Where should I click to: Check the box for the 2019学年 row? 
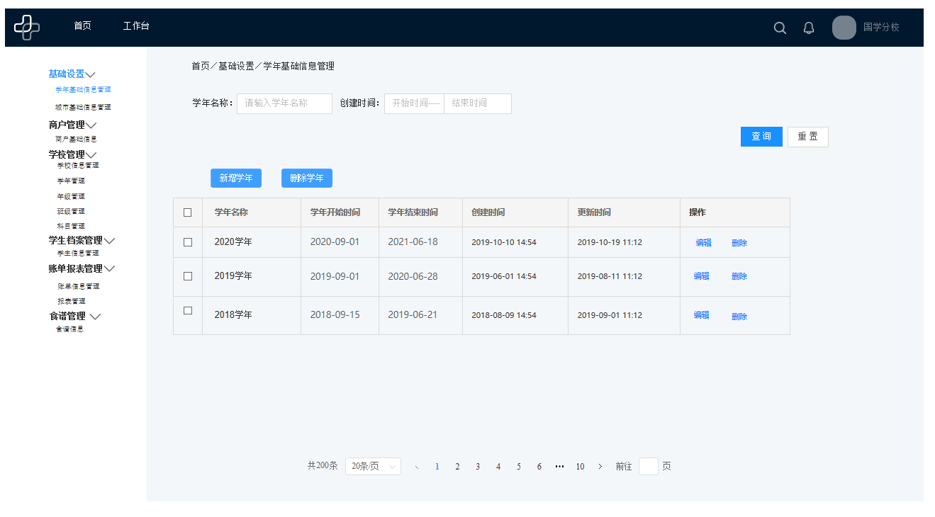pos(188,276)
